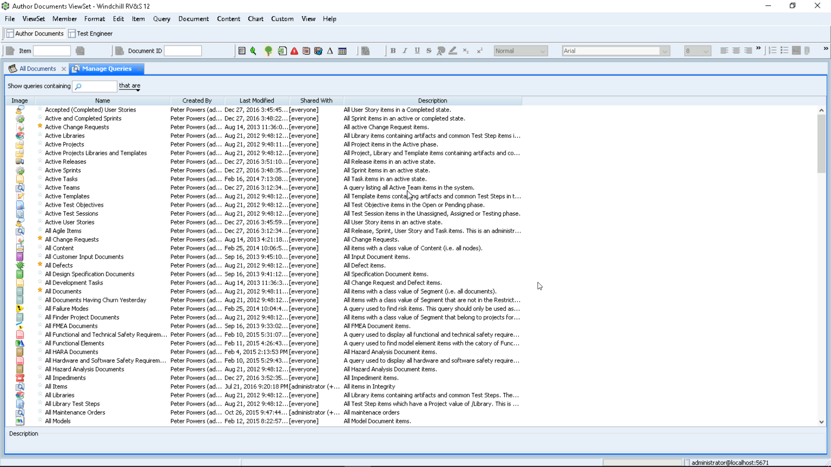Toggle favorite star for All Content
The height and width of the screenshot is (467, 831).
pyautogui.click(x=40, y=247)
